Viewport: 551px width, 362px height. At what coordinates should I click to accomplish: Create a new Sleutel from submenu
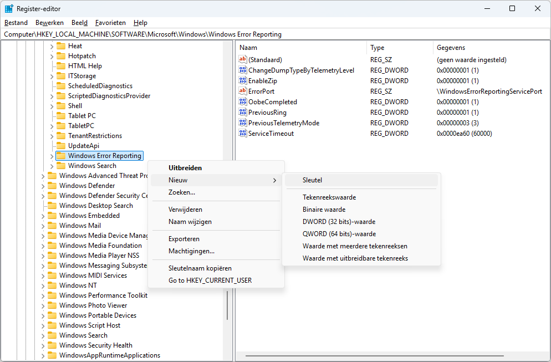coord(361,180)
